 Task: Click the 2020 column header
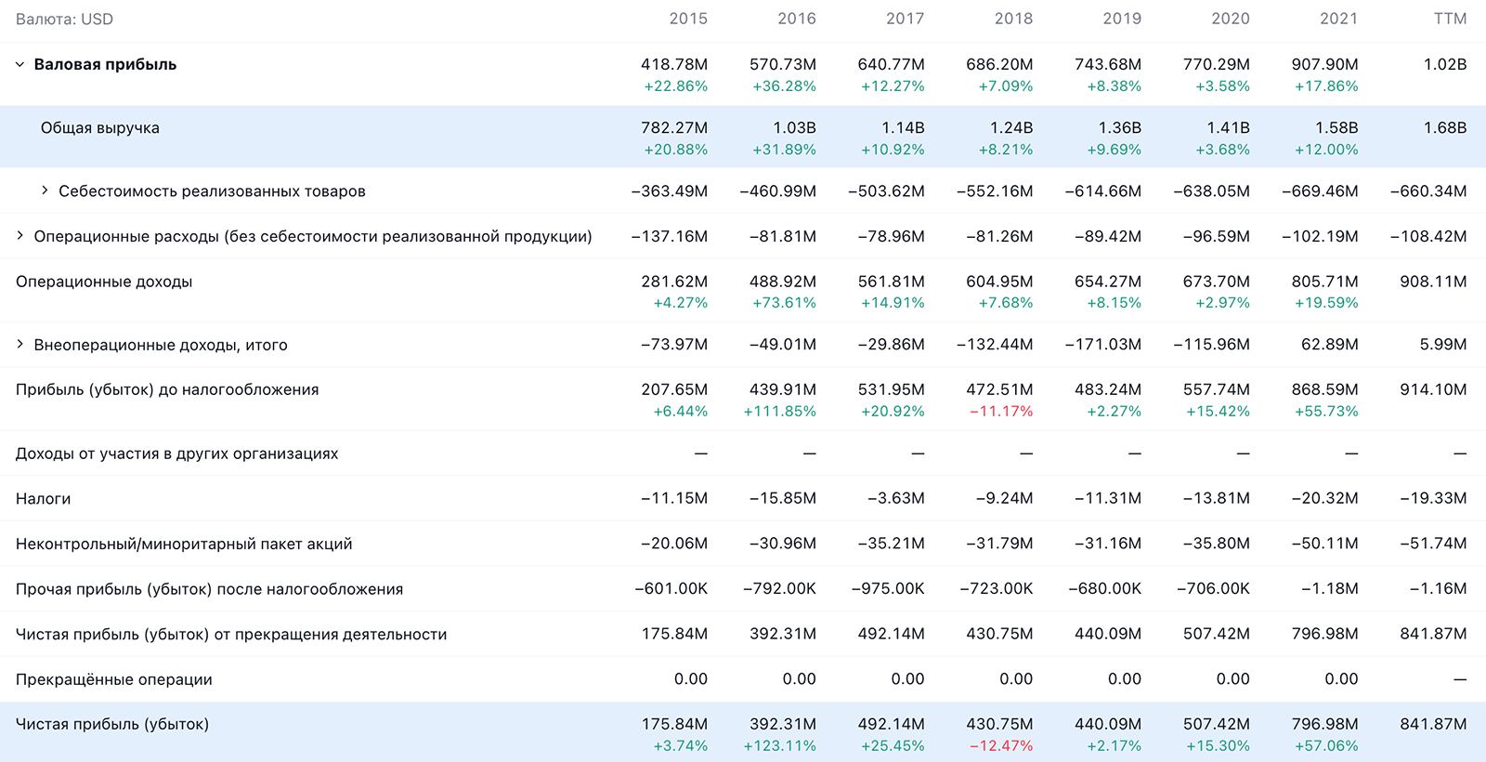(x=1231, y=19)
